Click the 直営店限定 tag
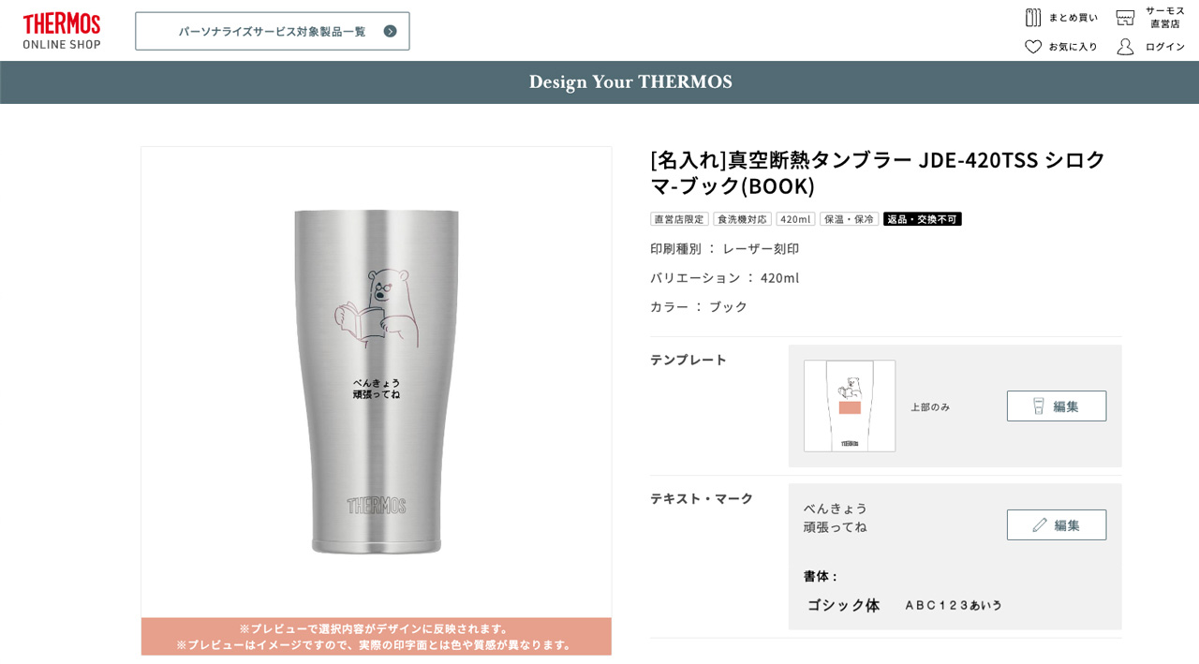 (x=679, y=219)
